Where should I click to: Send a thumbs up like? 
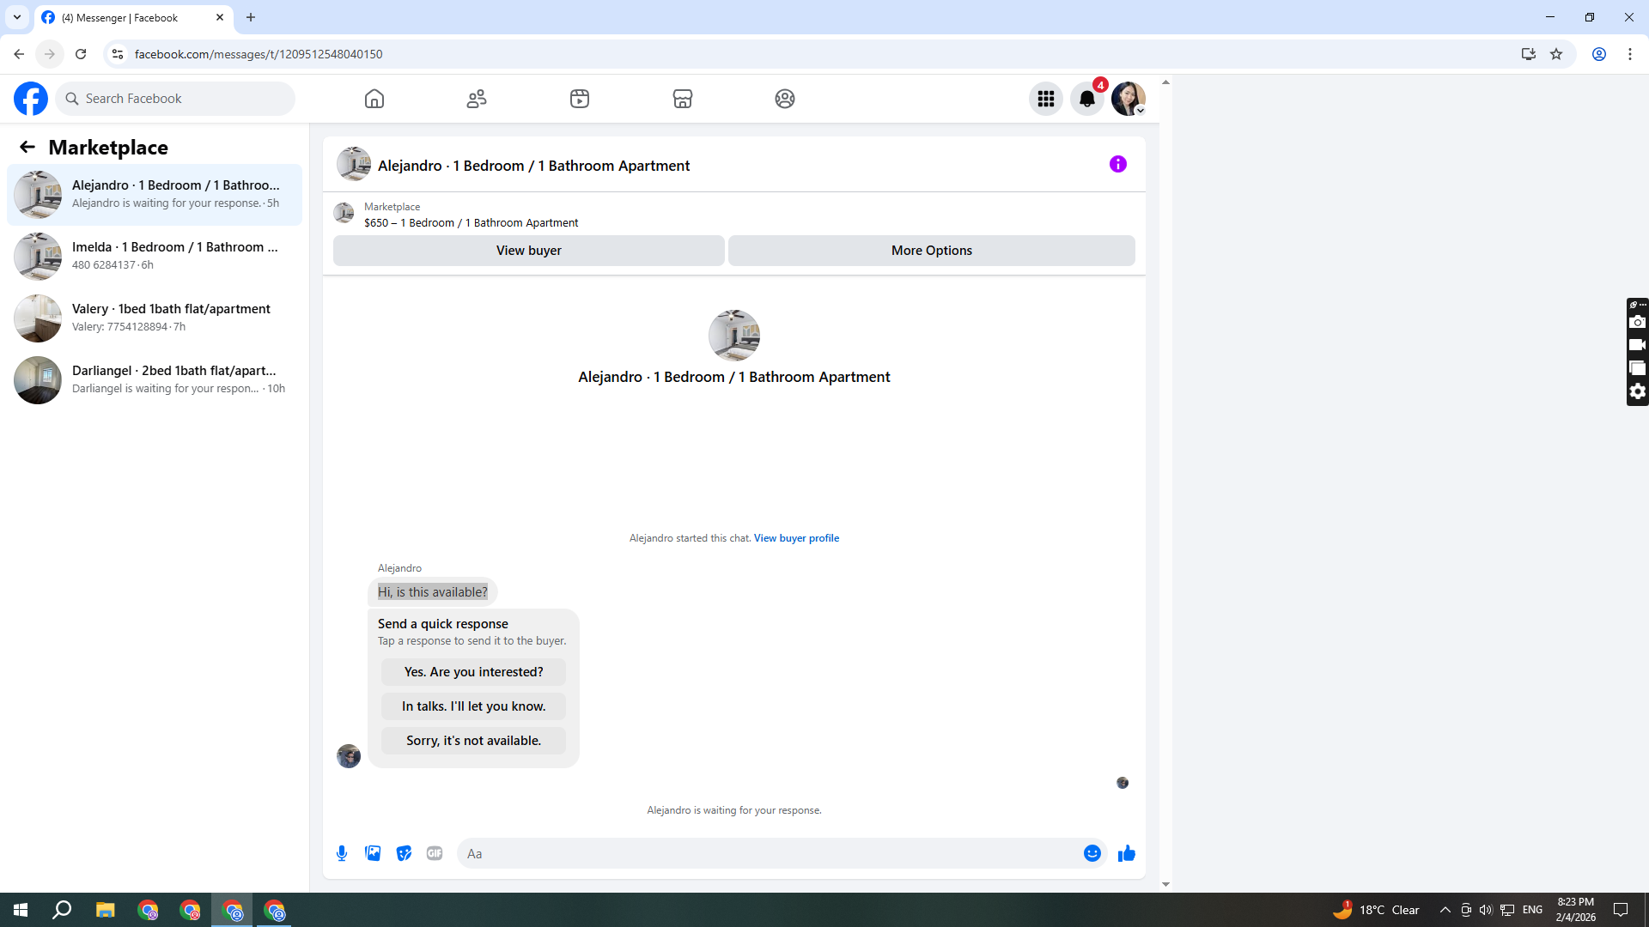click(x=1126, y=853)
